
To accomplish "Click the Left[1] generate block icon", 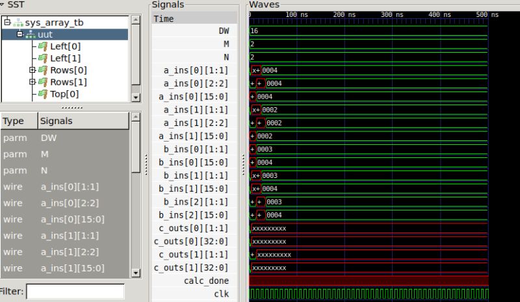I will 43,58.
